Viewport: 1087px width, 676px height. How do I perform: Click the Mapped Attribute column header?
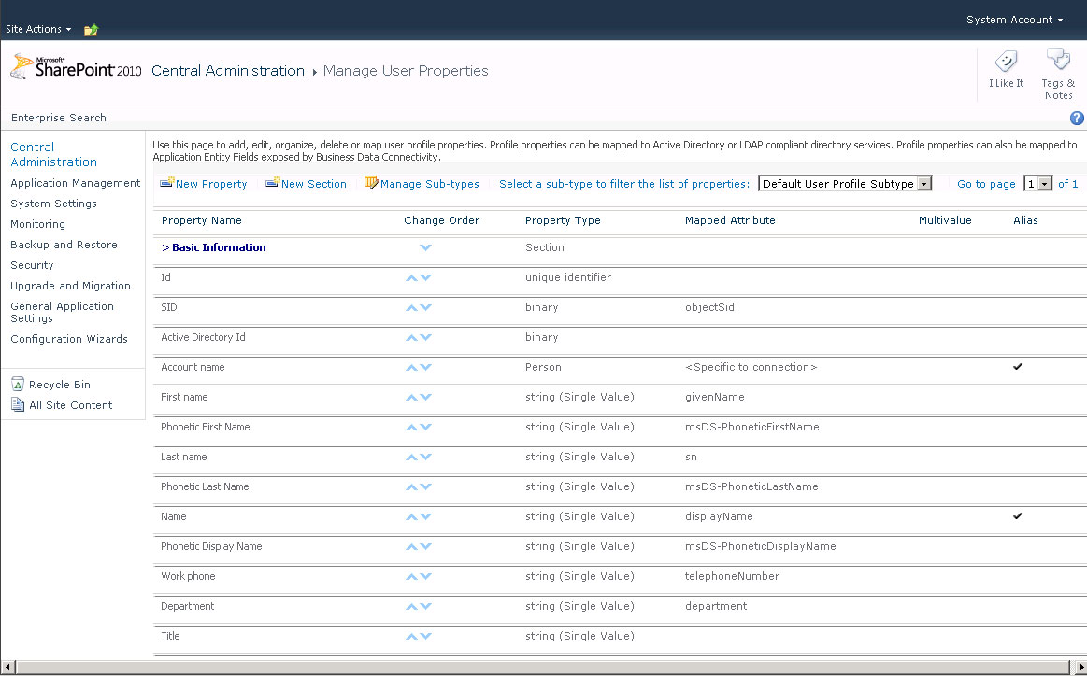coord(730,220)
